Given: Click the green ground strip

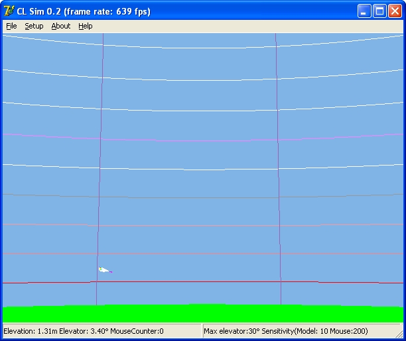Looking at the screenshot, I should point(203,313).
